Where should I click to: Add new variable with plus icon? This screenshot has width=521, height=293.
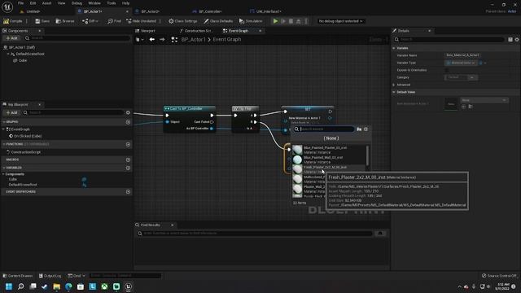tap(128, 168)
